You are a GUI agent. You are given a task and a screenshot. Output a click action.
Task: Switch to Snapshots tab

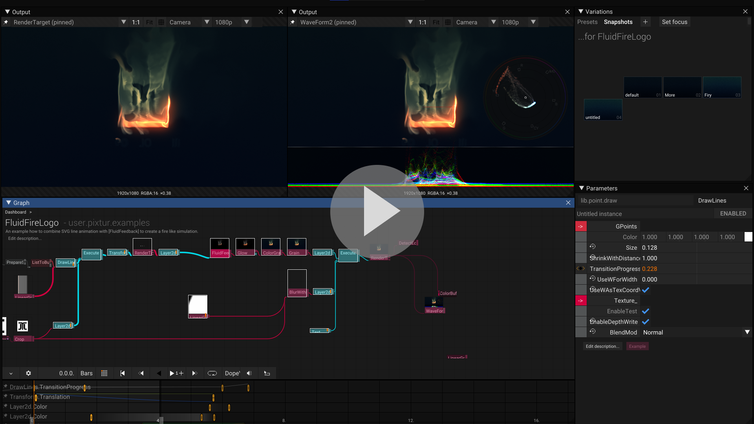click(x=618, y=22)
